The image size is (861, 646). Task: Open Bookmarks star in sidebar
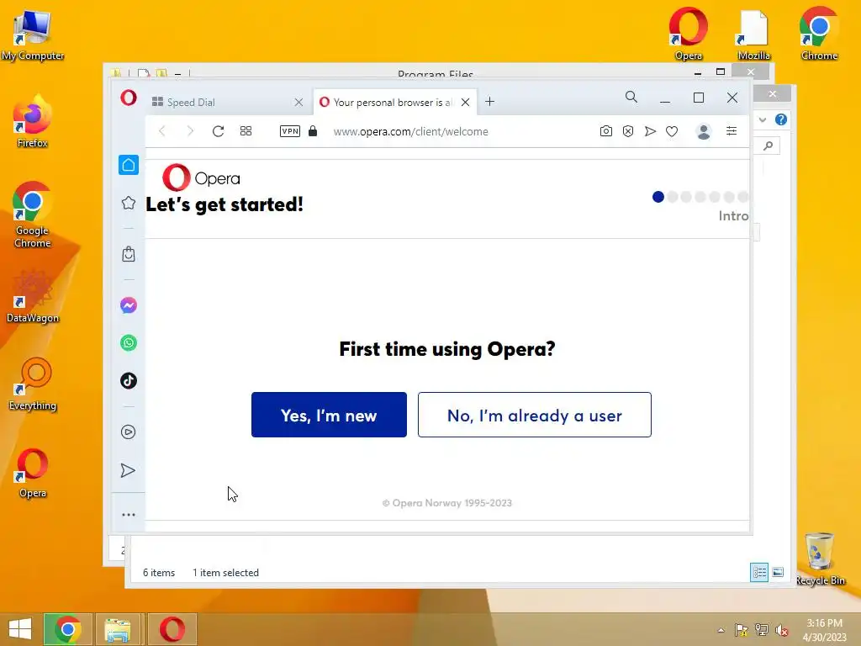129,203
